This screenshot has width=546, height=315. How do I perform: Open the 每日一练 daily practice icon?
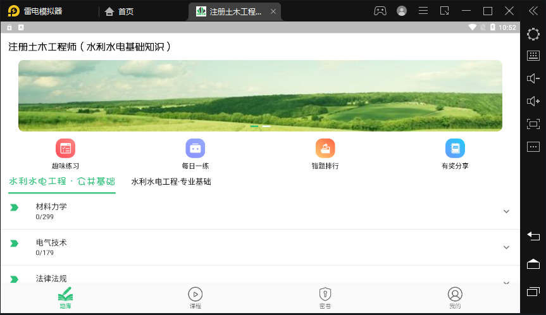tap(195, 149)
